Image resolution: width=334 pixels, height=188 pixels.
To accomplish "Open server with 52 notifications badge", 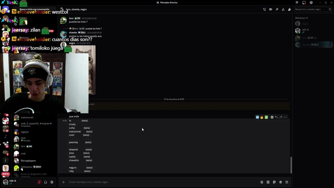I will [5, 129].
